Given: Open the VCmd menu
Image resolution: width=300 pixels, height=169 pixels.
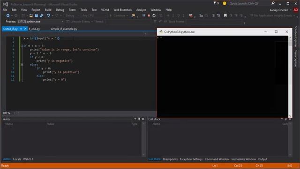Looking at the screenshot, I should (x=105, y=10).
